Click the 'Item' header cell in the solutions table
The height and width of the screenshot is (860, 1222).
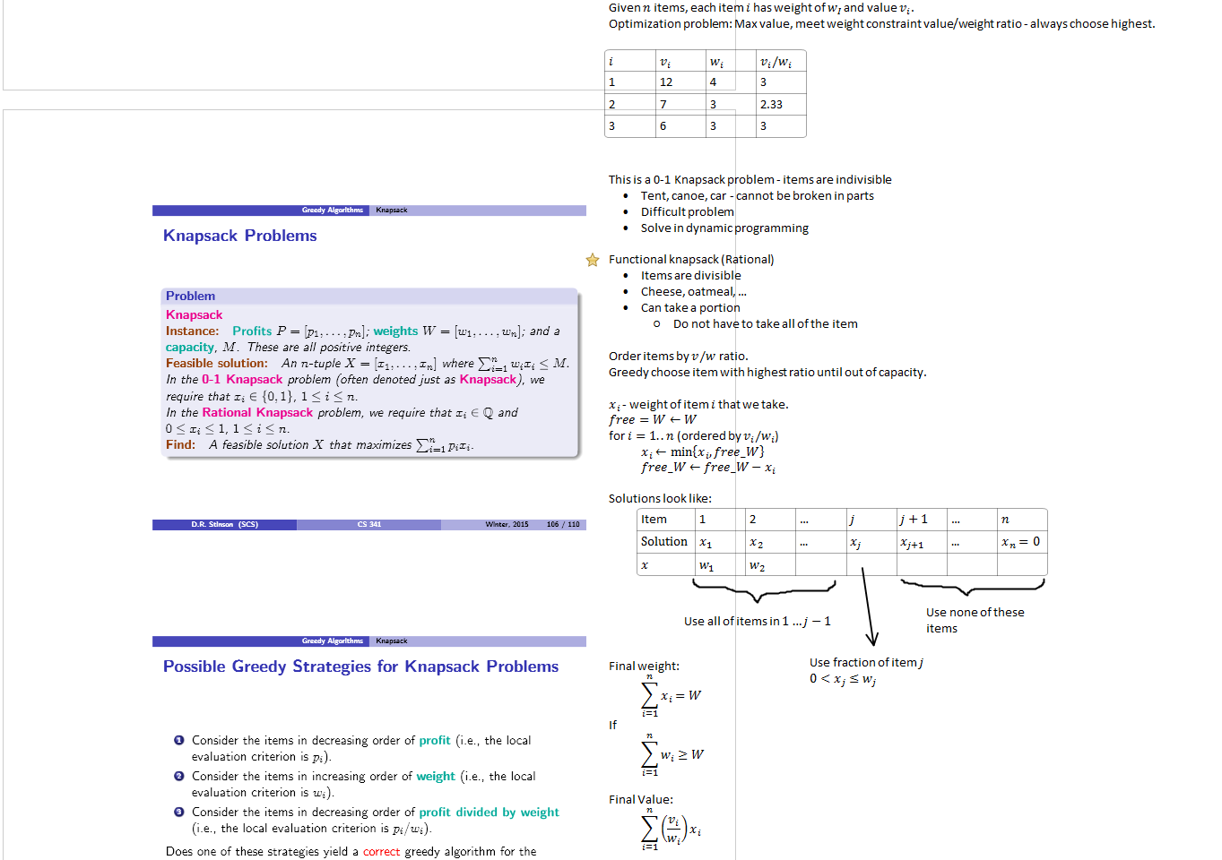[x=666, y=520]
